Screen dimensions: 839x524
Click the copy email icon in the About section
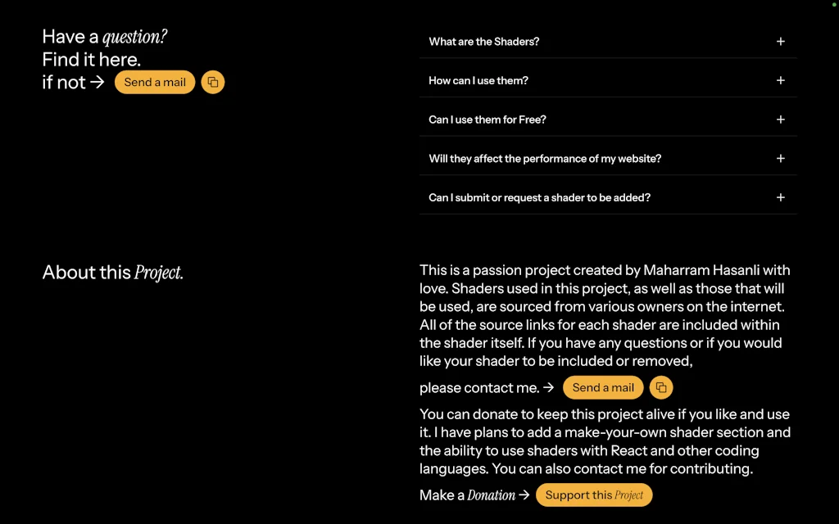[x=661, y=387]
